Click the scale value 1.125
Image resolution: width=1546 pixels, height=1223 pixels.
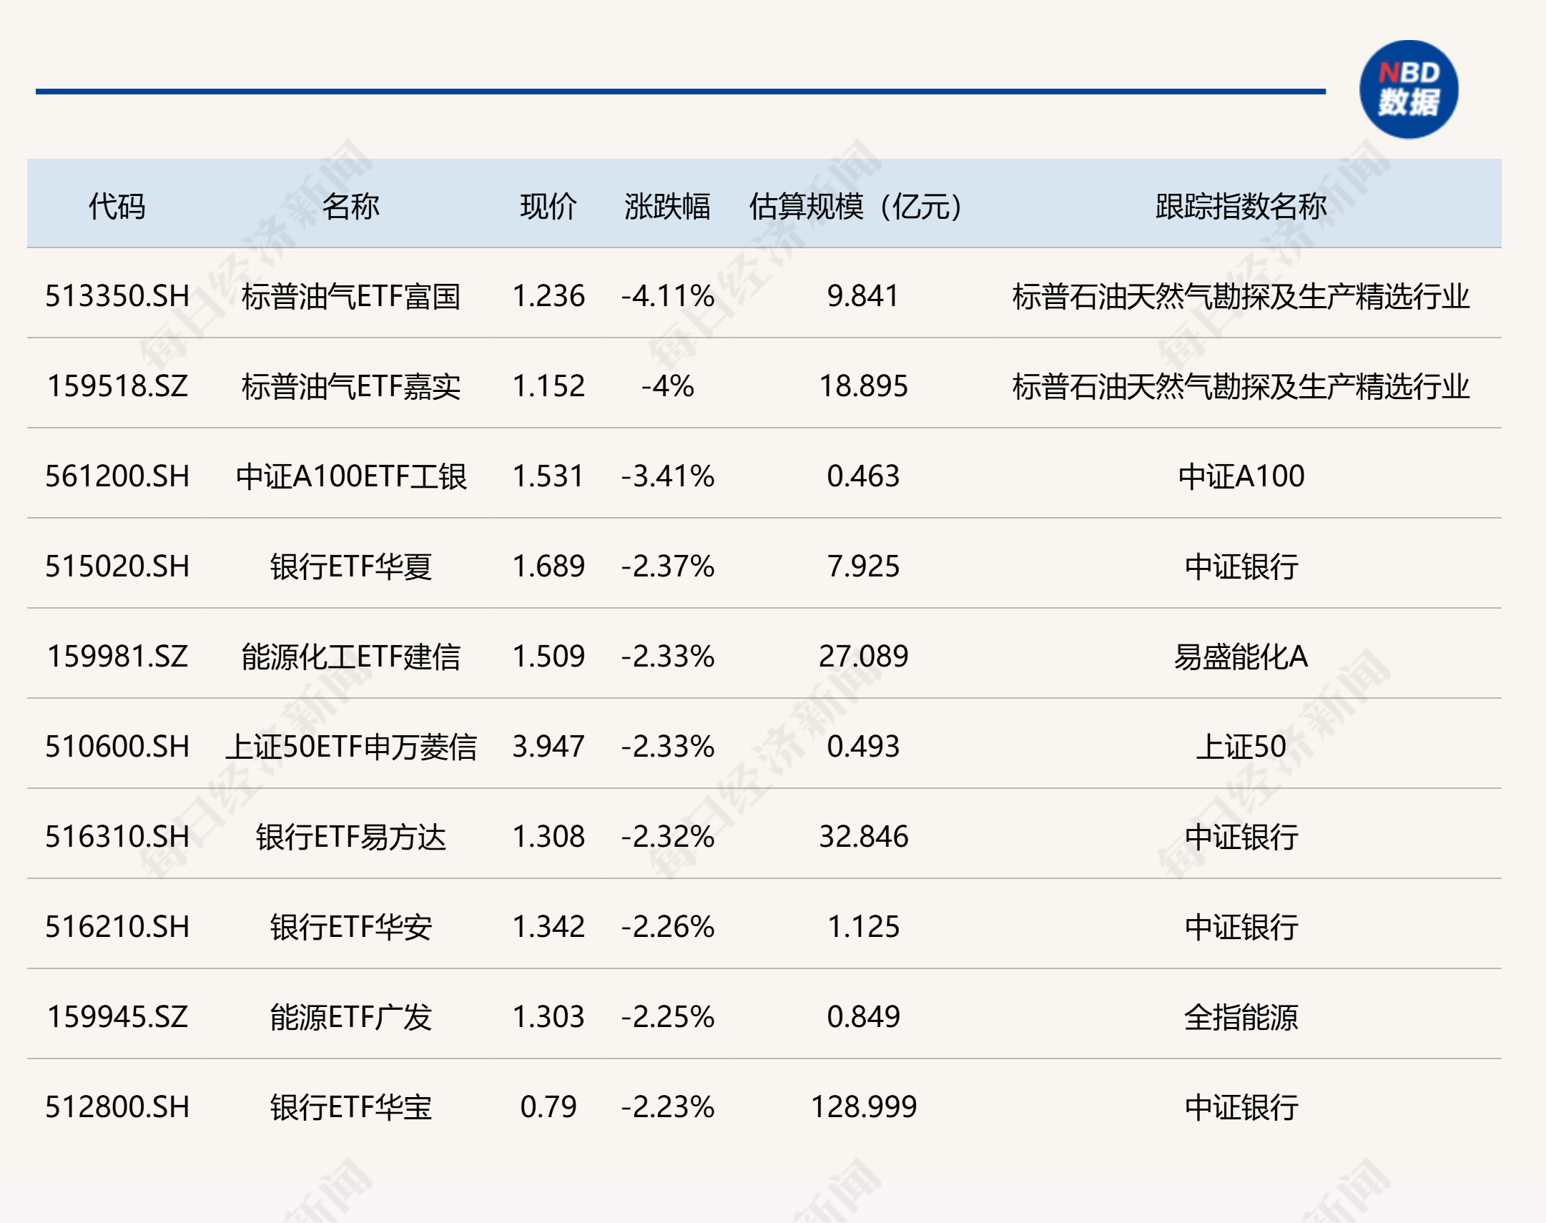(x=863, y=928)
